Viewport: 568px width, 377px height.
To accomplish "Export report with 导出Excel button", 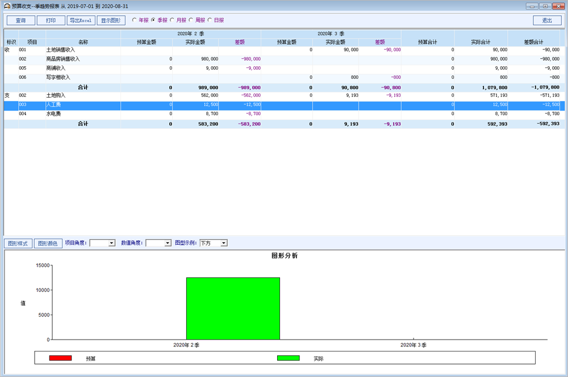I will click(81, 20).
